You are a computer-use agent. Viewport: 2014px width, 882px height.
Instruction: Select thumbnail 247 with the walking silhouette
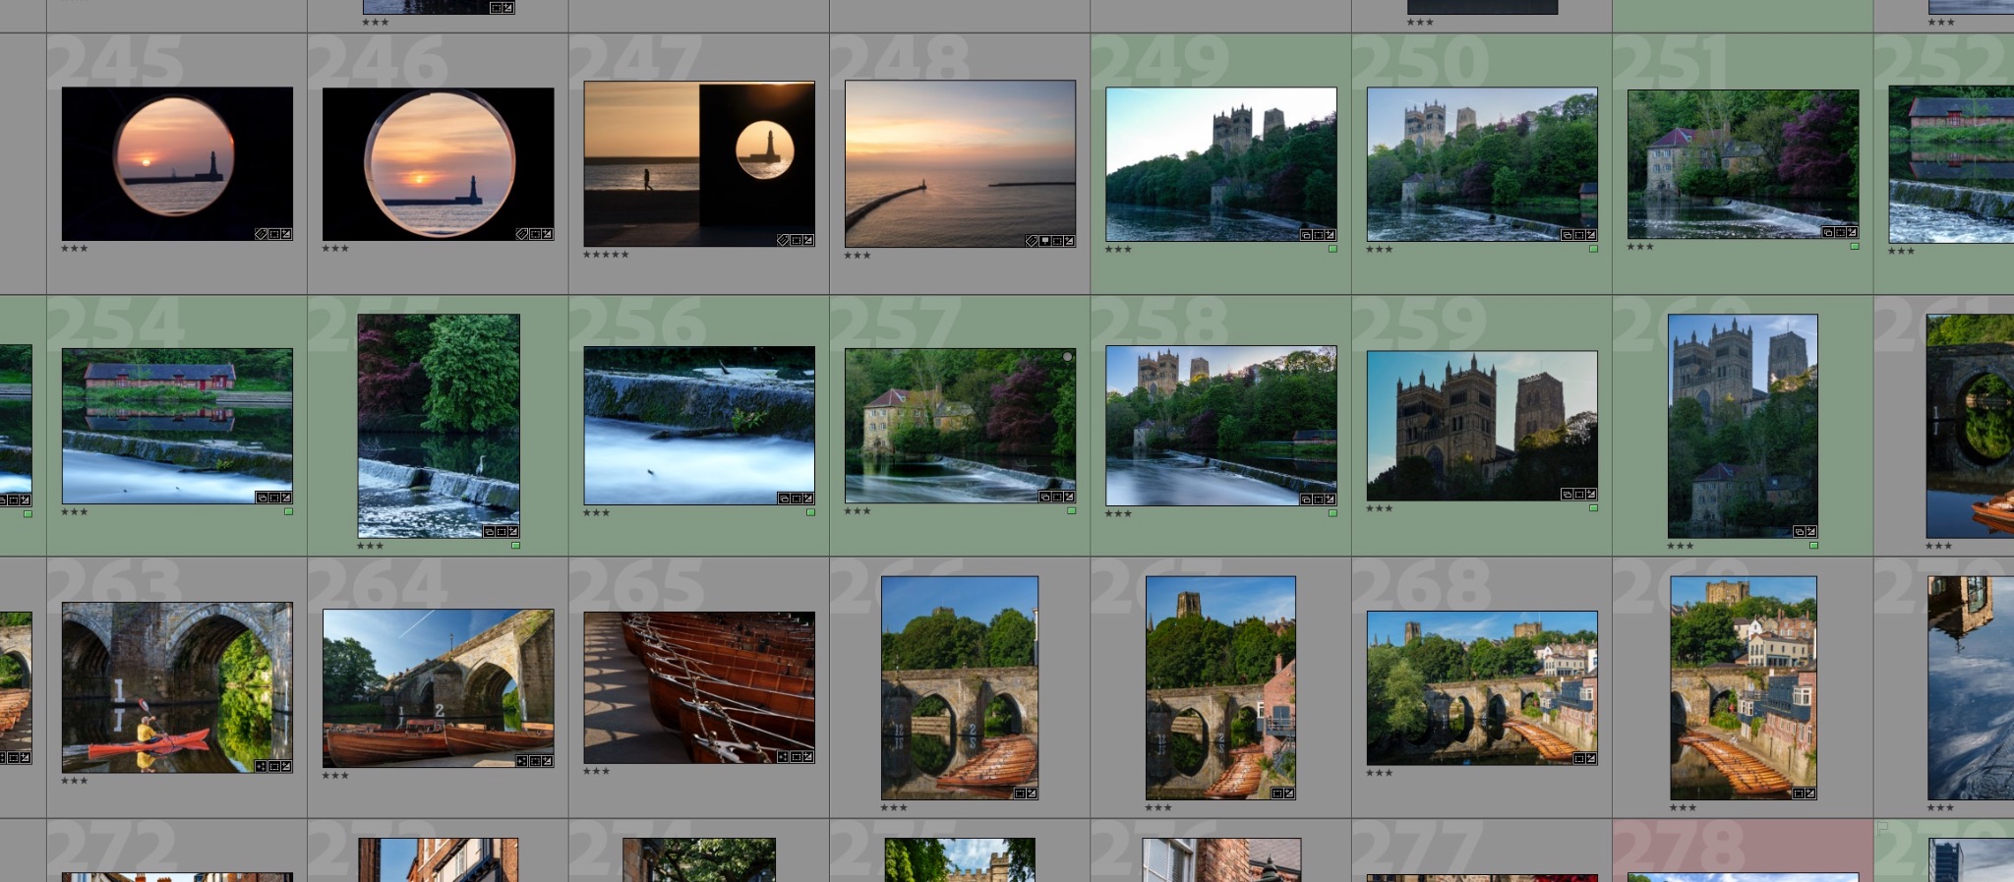699,163
